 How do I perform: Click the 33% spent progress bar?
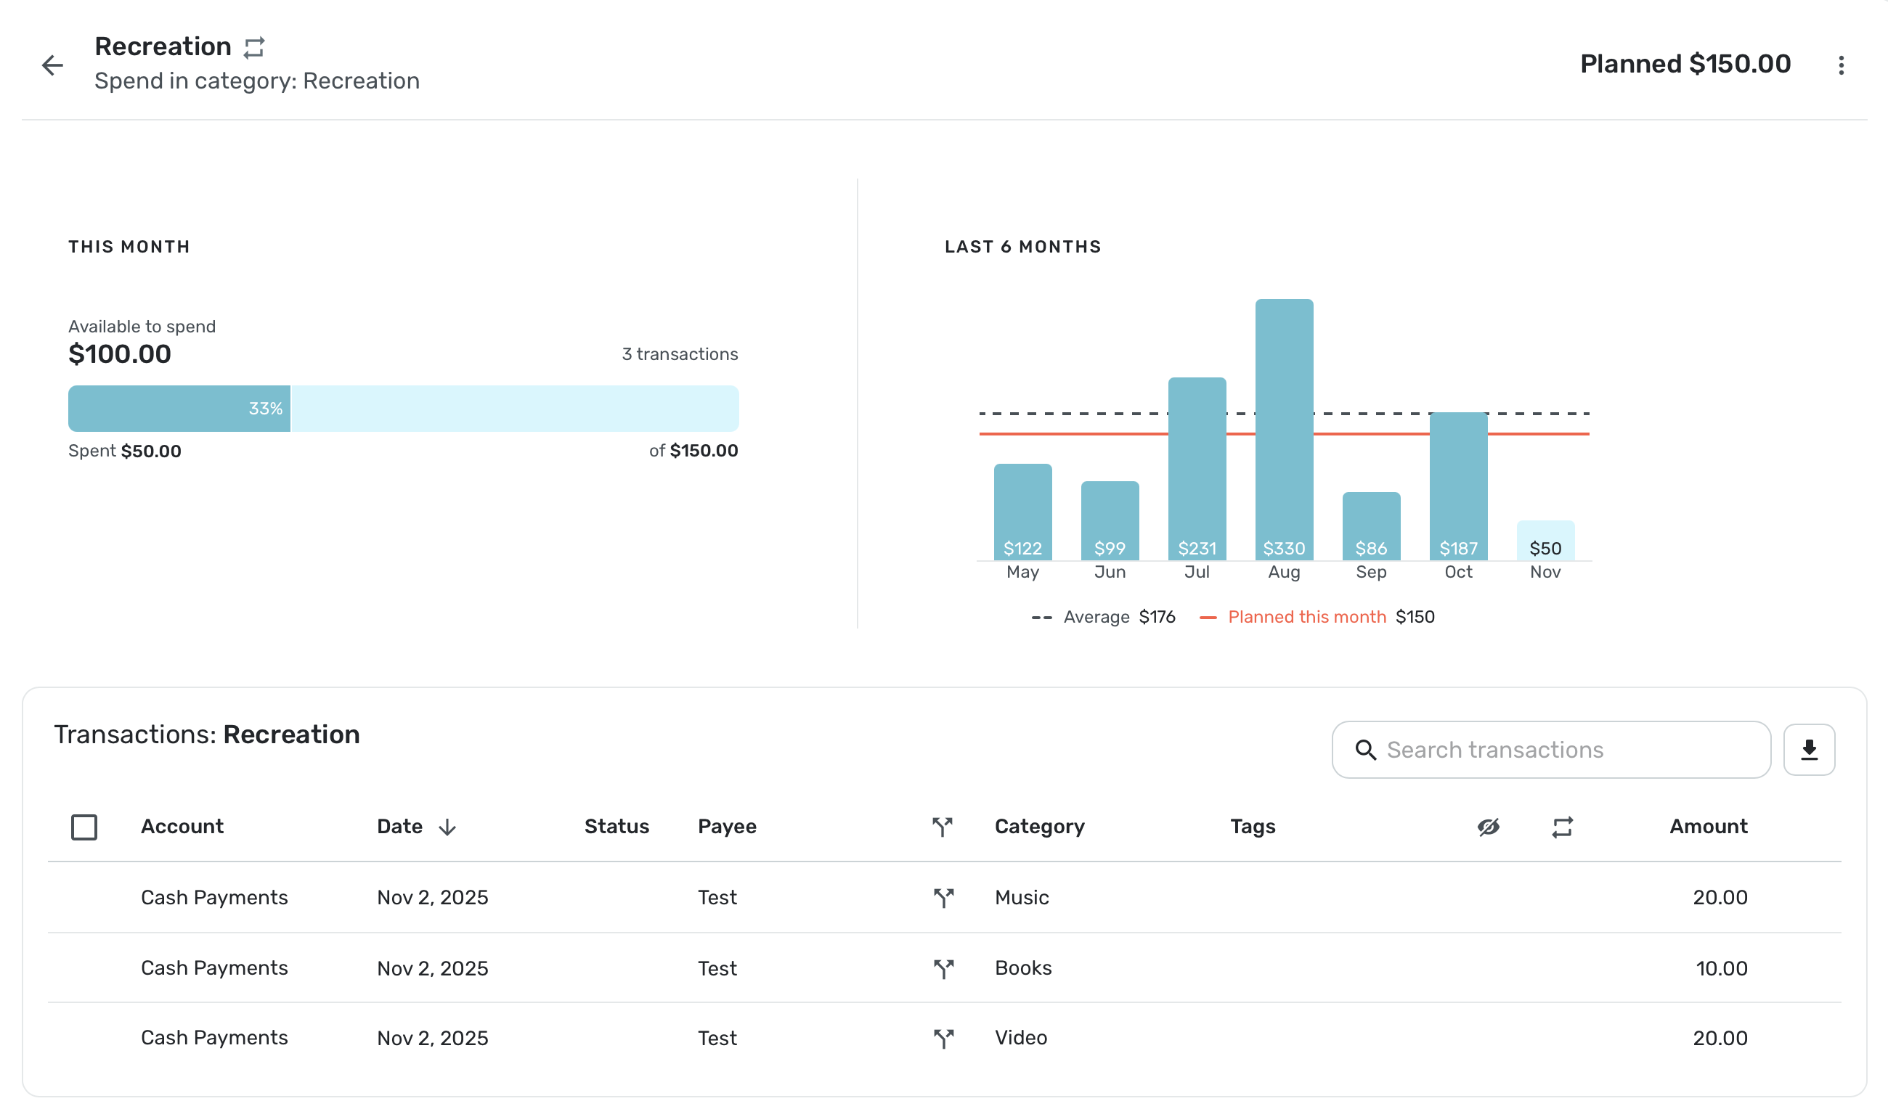coord(179,409)
